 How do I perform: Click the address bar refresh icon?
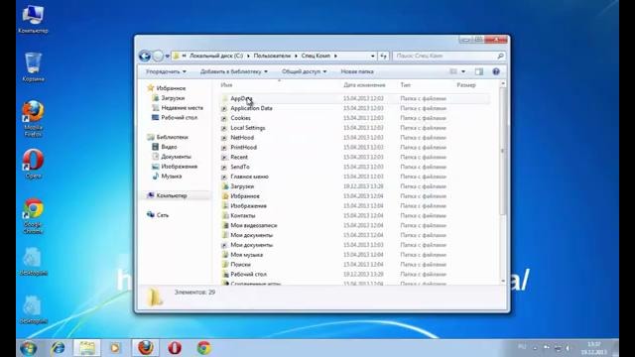click(x=384, y=56)
